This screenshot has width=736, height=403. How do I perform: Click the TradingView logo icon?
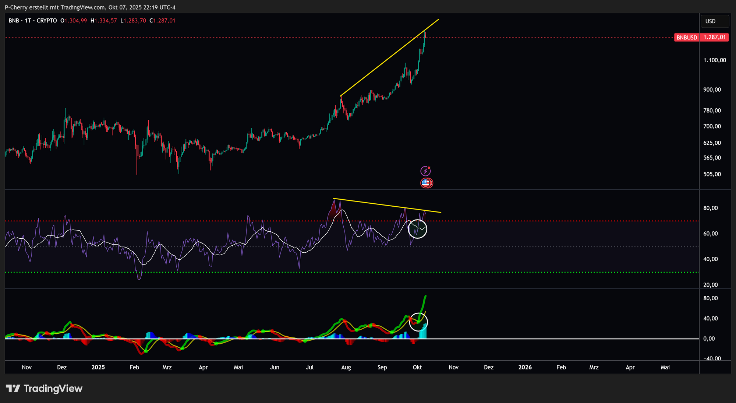13,388
